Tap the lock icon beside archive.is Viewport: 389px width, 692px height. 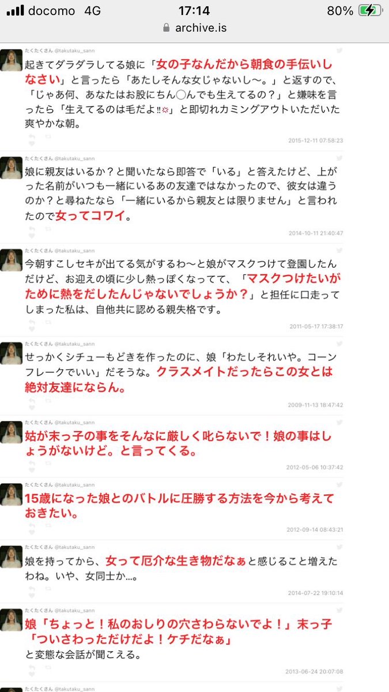pyautogui.click(x=167, y=27)
